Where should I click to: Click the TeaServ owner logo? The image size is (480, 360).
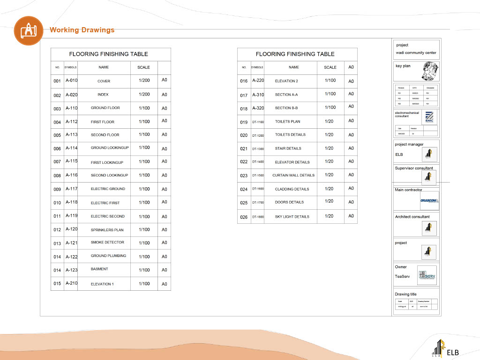click(427, 276)
